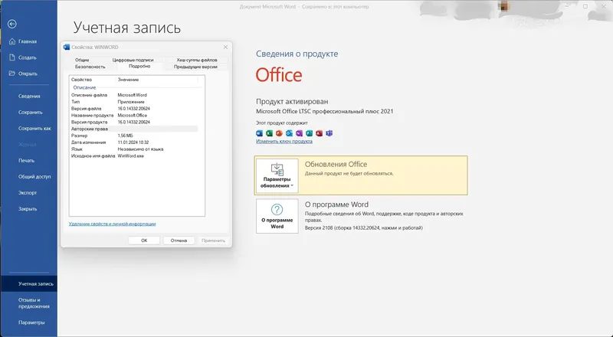Click the Word app icon in product contents

[x=259, y=133]
